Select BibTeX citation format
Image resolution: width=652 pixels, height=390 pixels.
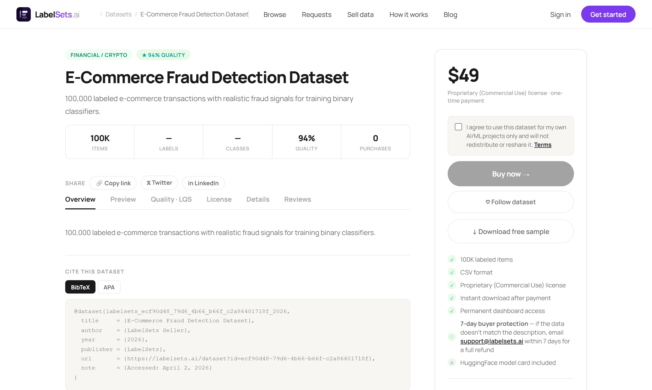pos(80,287)
